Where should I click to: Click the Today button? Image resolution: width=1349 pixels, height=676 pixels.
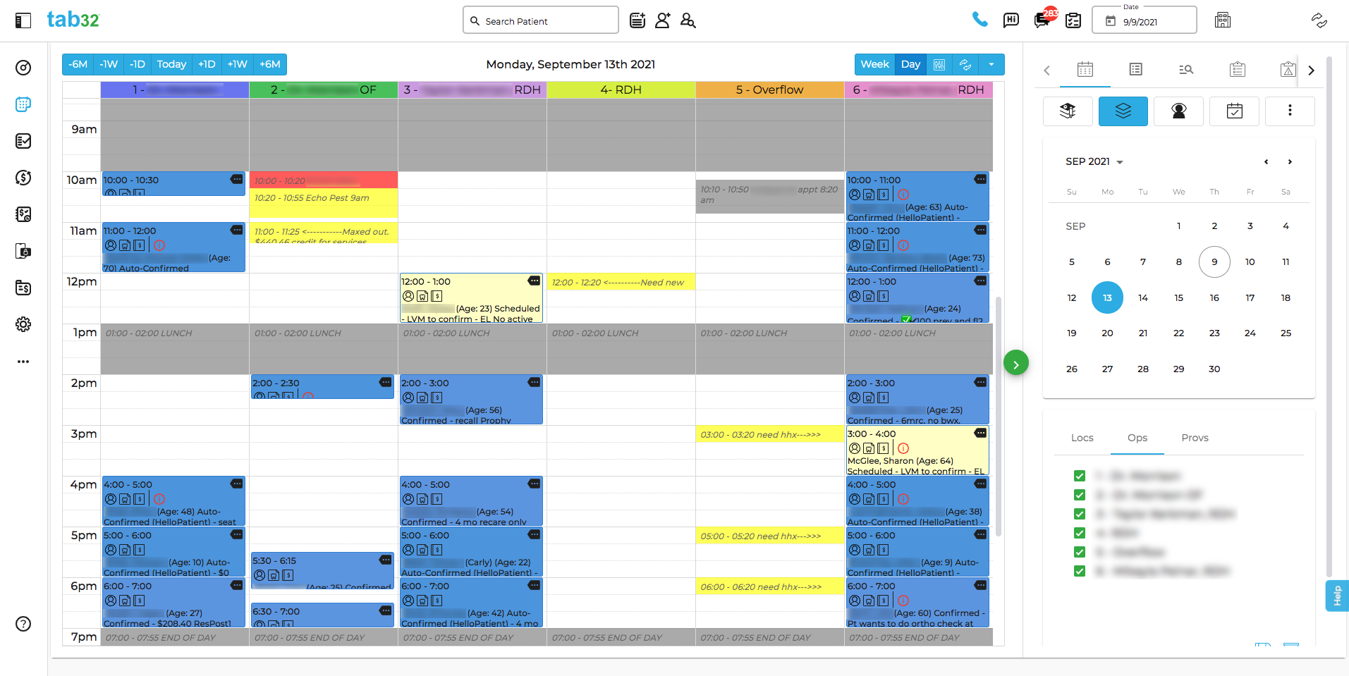pyautogui.click(x=171, y=64)
